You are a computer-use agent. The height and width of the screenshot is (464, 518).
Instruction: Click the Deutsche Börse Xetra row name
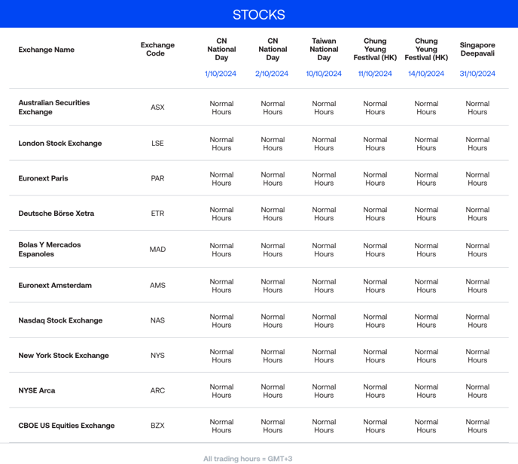(x=56, y=214)
